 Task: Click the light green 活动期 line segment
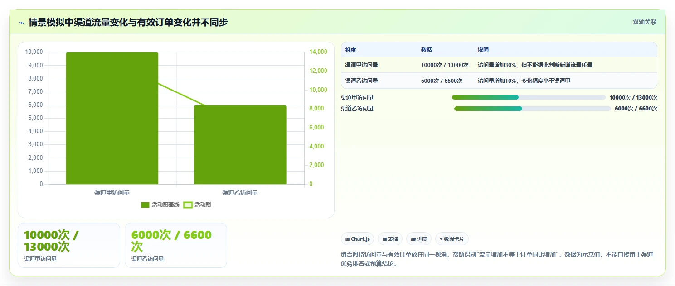click(181, 94)
